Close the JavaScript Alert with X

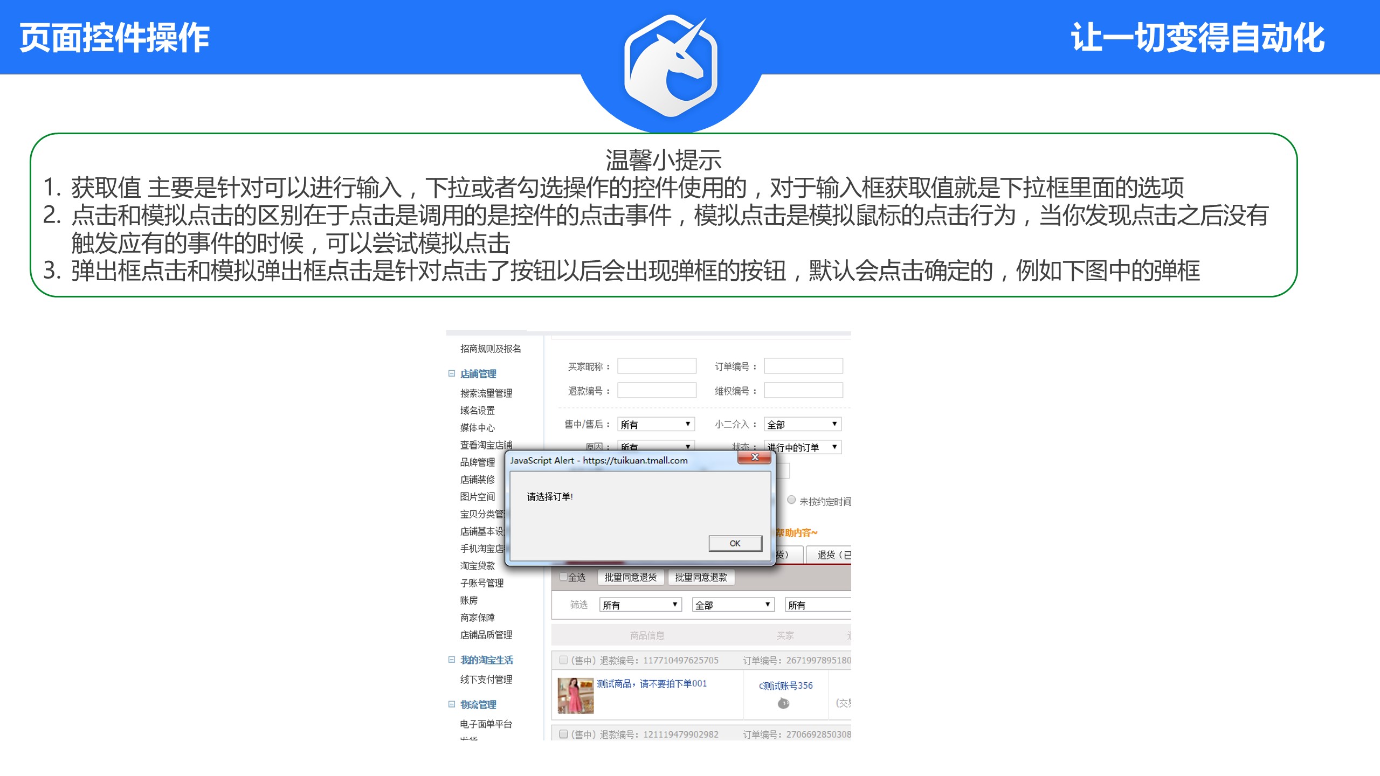[x=755, y=458]
